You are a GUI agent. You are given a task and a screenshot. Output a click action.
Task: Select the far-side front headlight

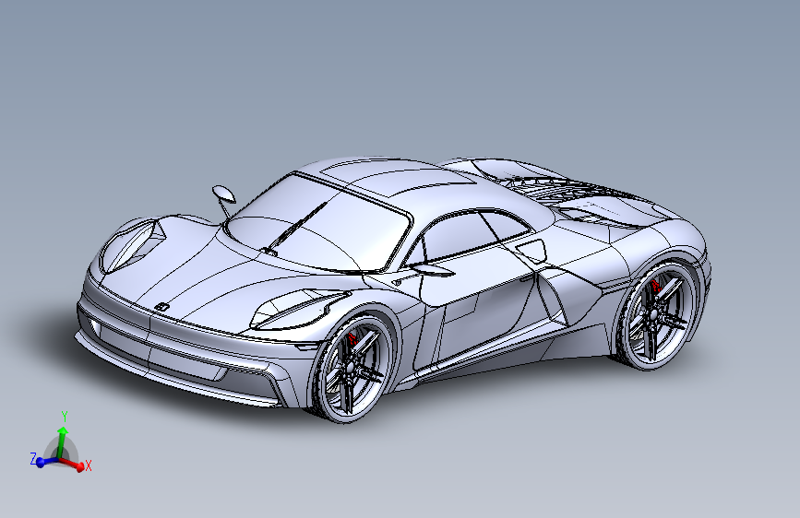click(132, 245)
